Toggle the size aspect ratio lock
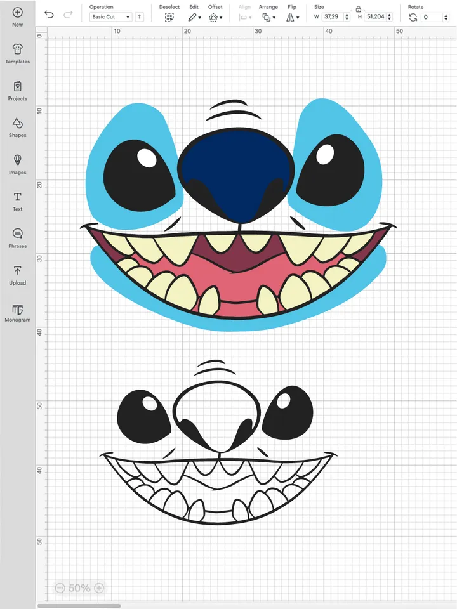Screen dimensions: 457x609 359,9
